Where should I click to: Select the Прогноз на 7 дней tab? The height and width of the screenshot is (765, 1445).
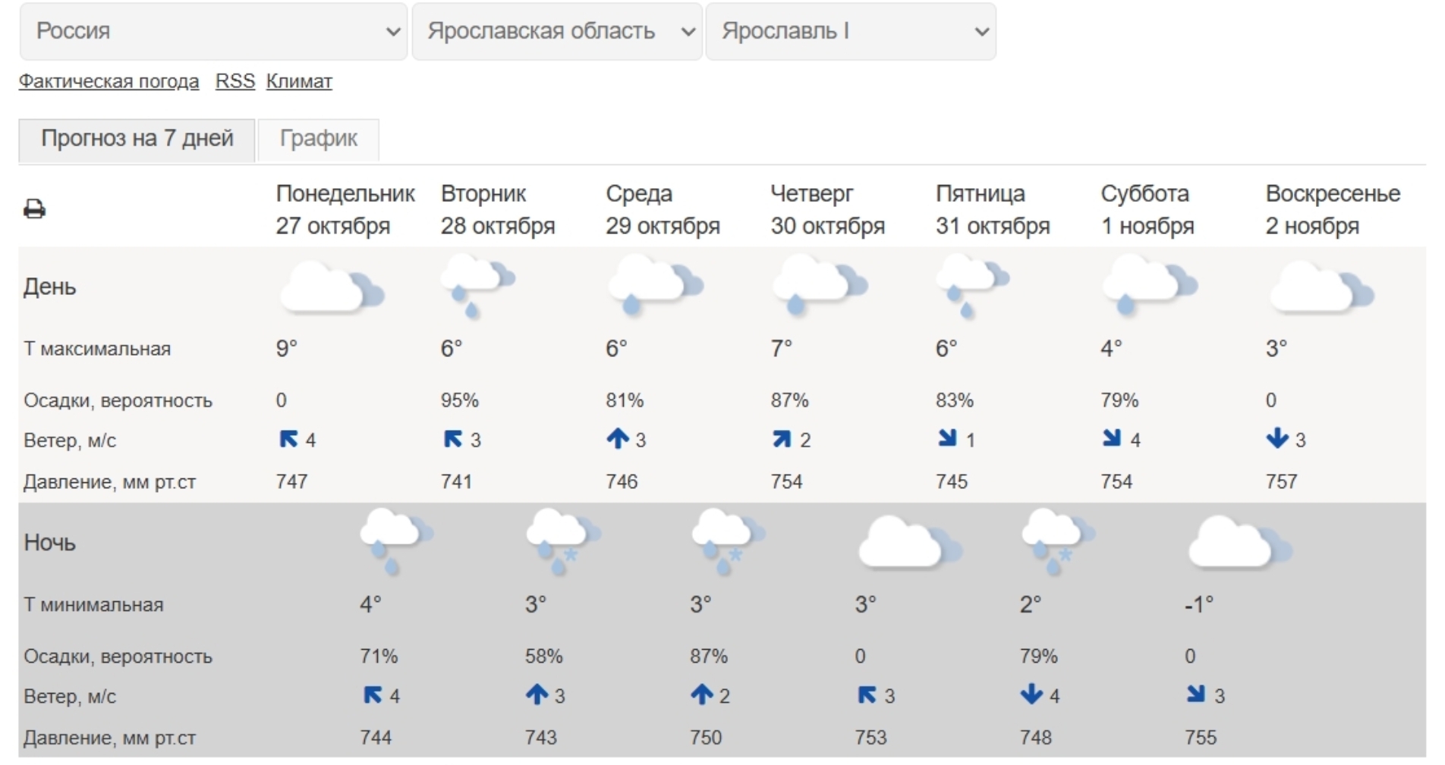pos(137,140)
